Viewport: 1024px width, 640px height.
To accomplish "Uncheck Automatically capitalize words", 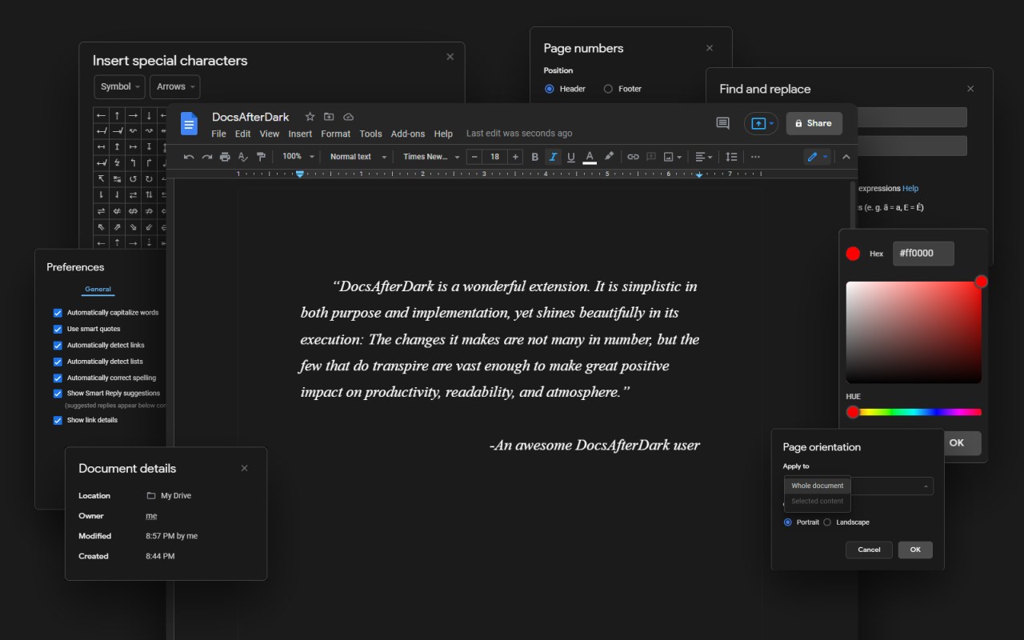I will coord(58,313).
